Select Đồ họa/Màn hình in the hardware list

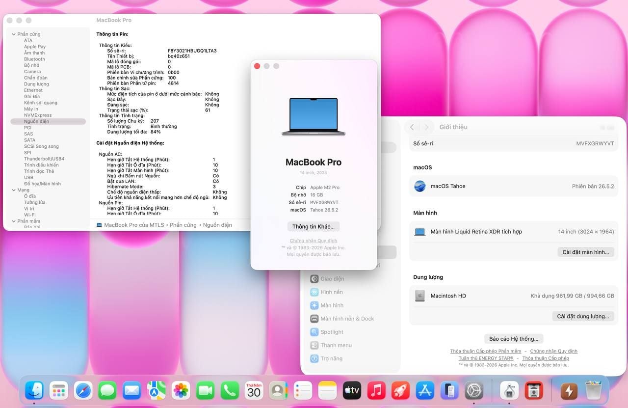coord(42,184)
